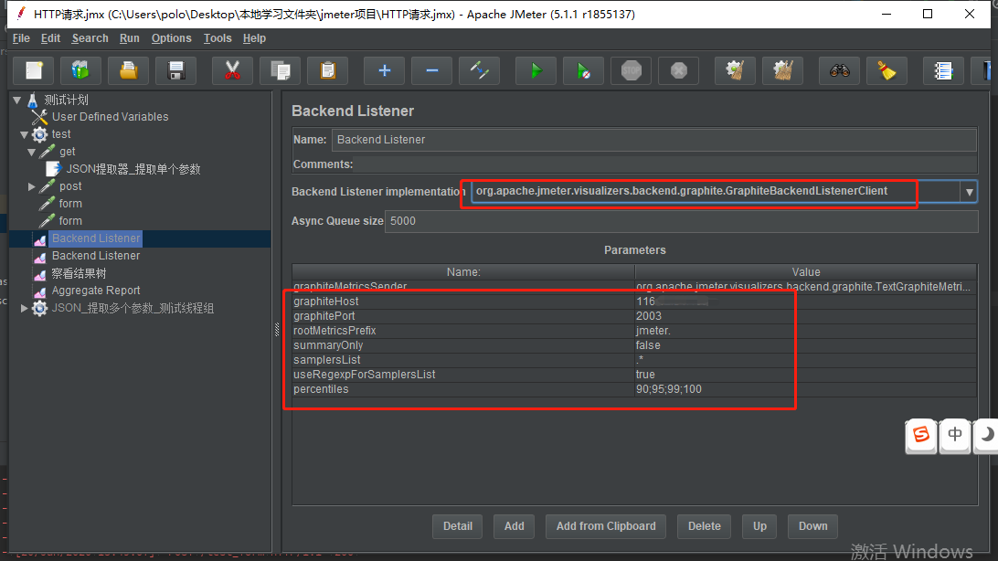Collapse the test thread group node

click(24, 135)
